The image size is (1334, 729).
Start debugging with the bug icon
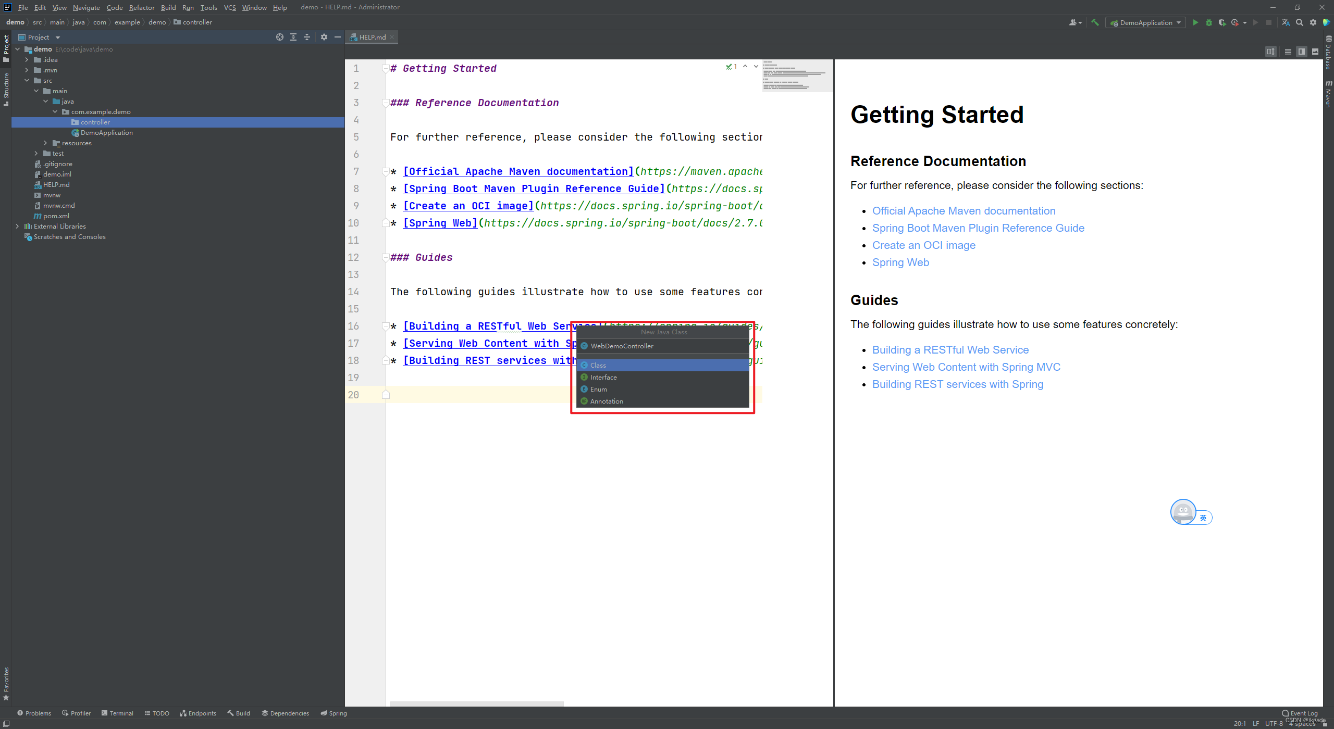pos(1208,22)
